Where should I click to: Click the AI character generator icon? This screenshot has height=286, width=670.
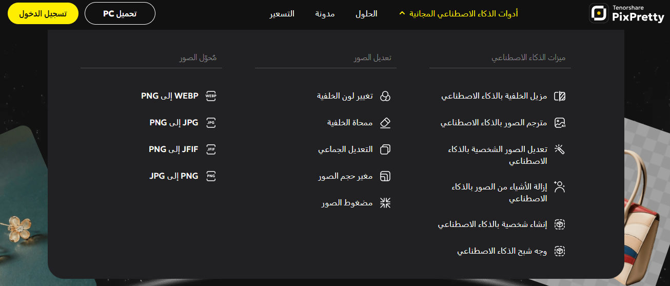[x=560, y=224]
